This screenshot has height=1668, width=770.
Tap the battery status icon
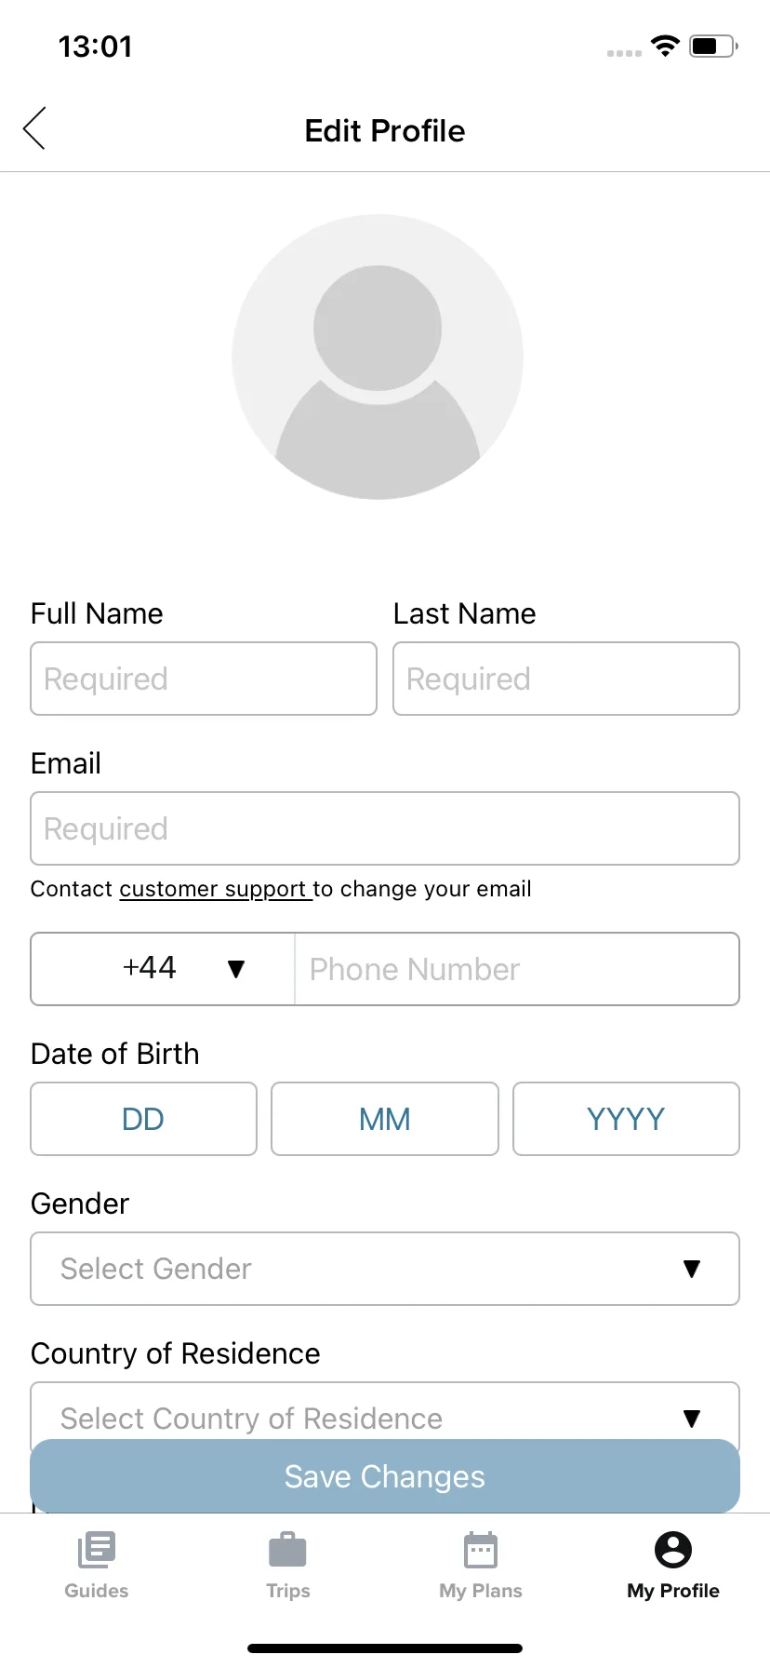[713, 46]
